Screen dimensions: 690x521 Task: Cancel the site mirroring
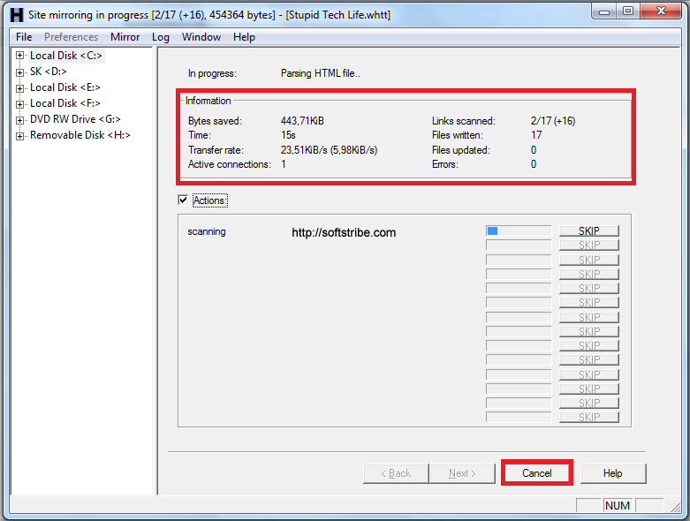pos(537,473)
